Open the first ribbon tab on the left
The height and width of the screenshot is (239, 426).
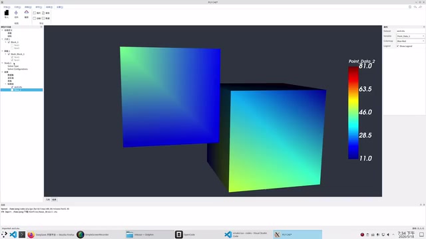[x=7, y=7]
